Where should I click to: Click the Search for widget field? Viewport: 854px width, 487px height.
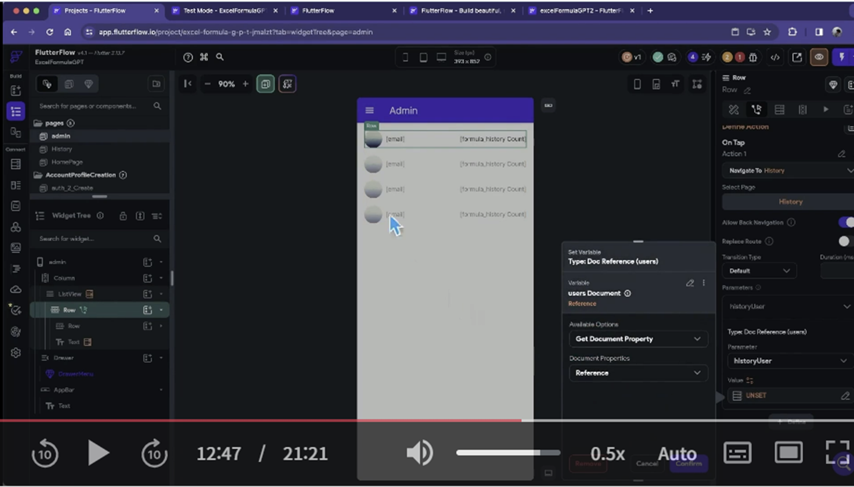click(x=99, y=238)
